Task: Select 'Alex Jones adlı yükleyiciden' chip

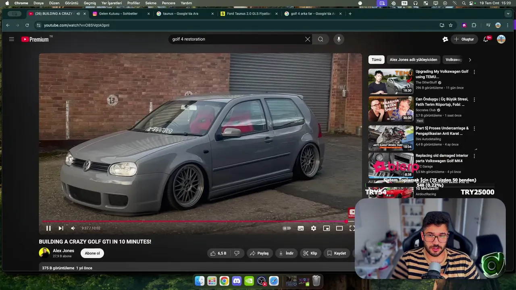Action: [413, 60]
